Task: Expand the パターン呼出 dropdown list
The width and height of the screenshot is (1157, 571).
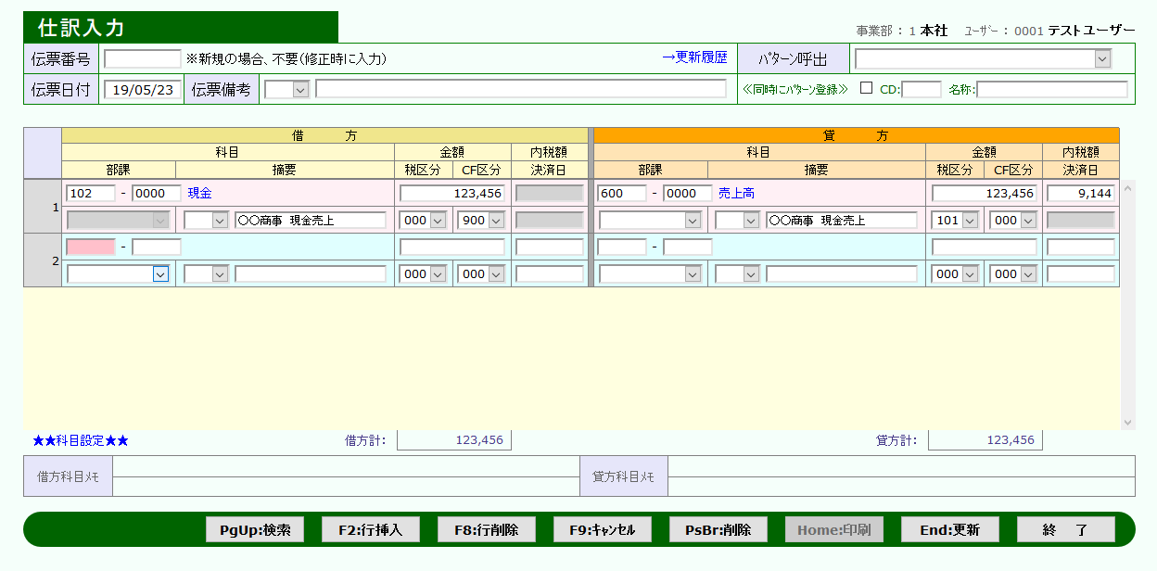Action: 1102,59
